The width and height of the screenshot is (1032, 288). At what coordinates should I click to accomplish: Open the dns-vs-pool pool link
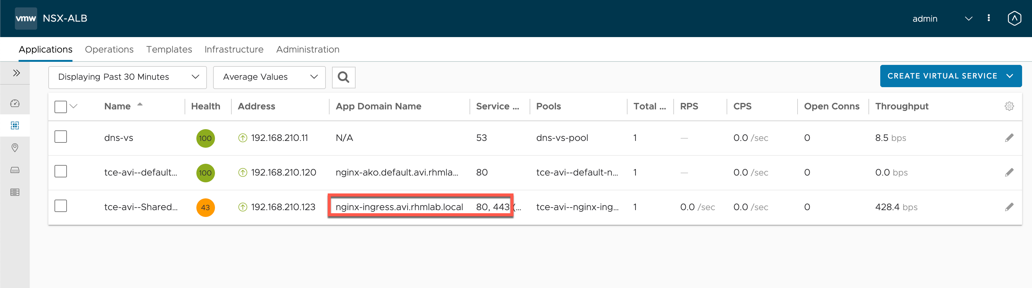tap(562, 138)
